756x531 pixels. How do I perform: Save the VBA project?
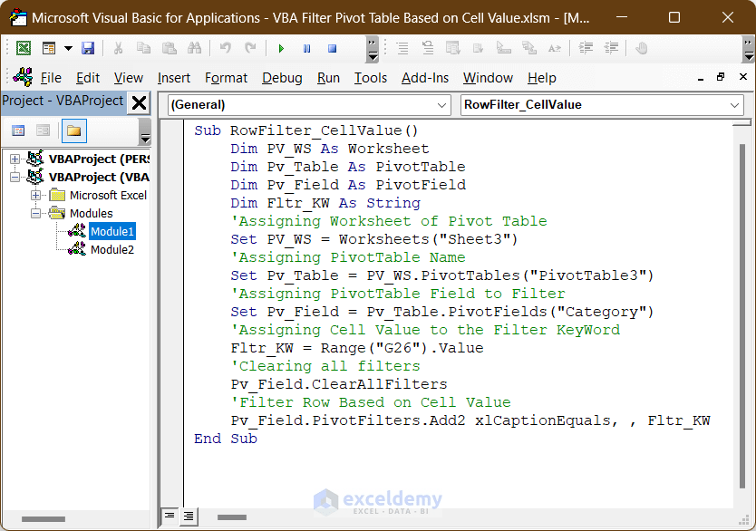pyautogui.click(x=86, y=49)
